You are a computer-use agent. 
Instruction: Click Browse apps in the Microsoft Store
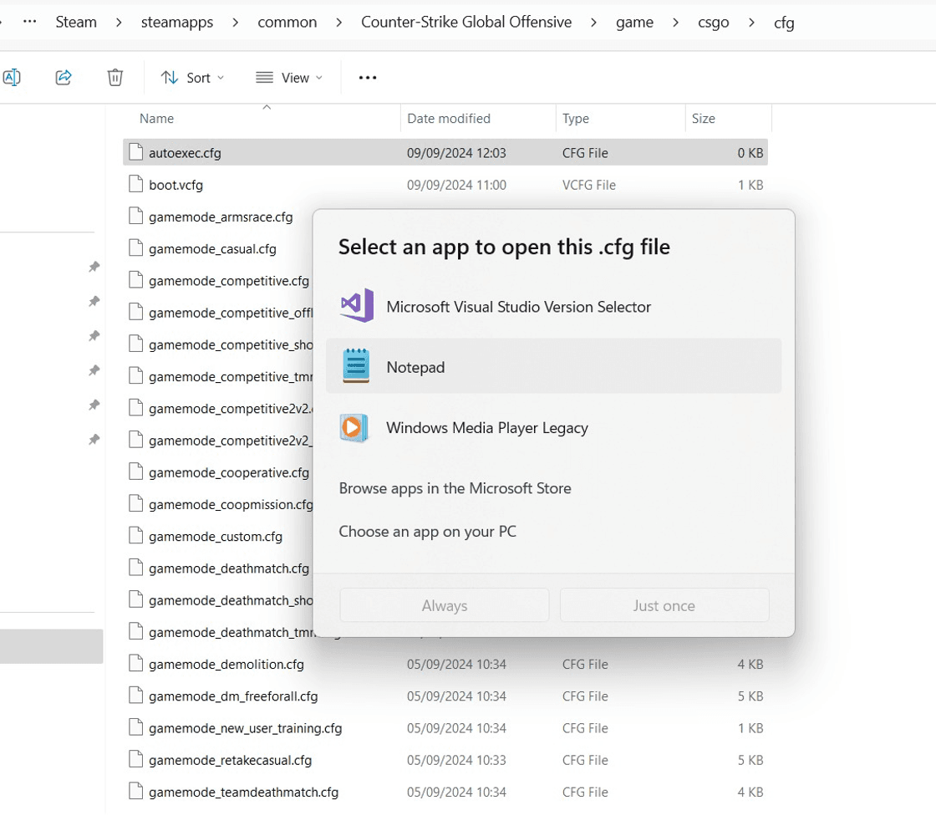[x=455, y=488]
